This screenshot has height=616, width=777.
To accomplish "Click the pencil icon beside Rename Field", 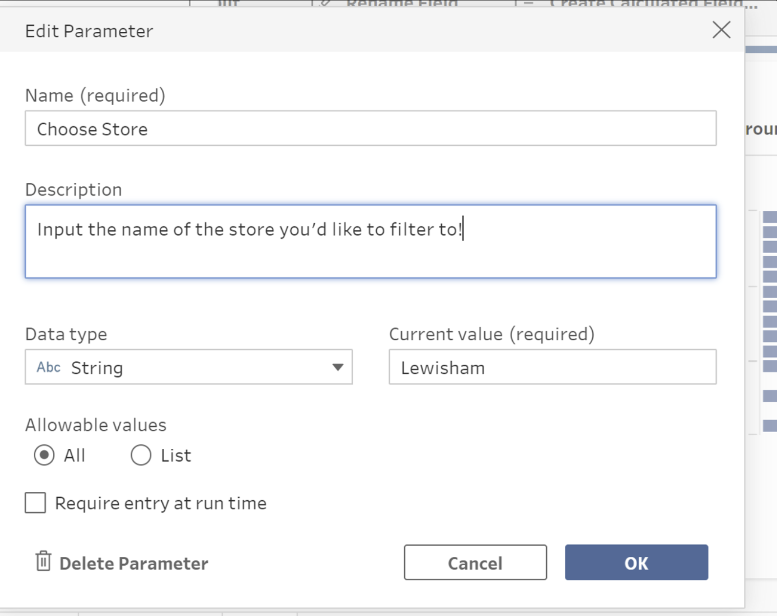I will 325,3.
